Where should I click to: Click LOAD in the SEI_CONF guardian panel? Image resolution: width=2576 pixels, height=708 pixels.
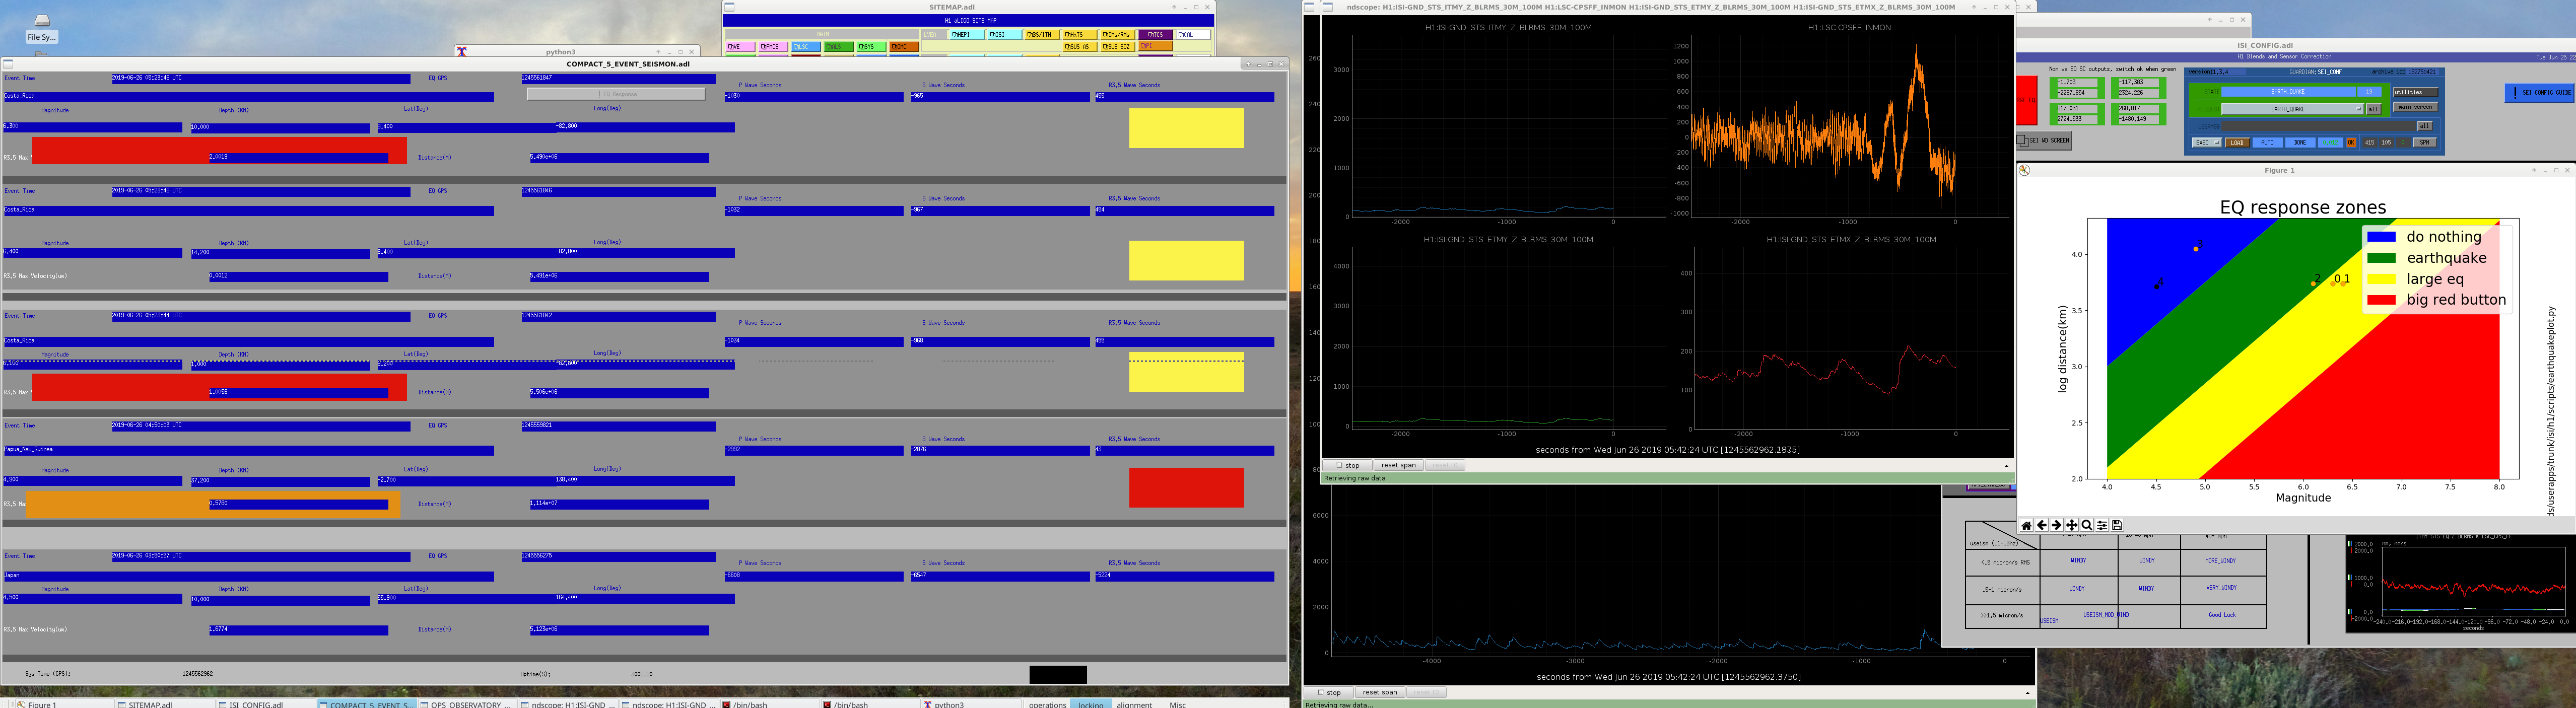click(2237, 143)
